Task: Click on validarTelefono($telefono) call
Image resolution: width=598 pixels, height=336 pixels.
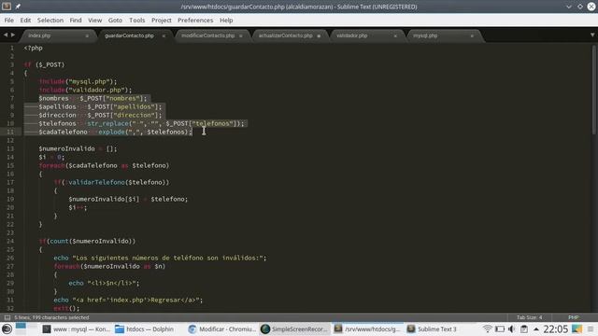Action: click(x=117, y=182)
